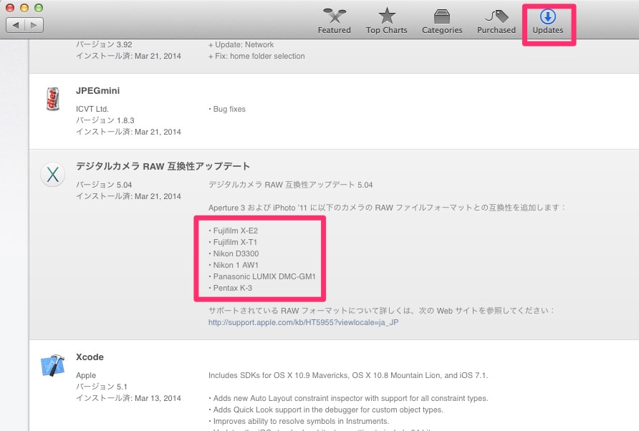Image resolution: width=639 pixels, height=431 pixels.
Task: Click Adds Quick Look support line
Action: (x=326, y=410)
